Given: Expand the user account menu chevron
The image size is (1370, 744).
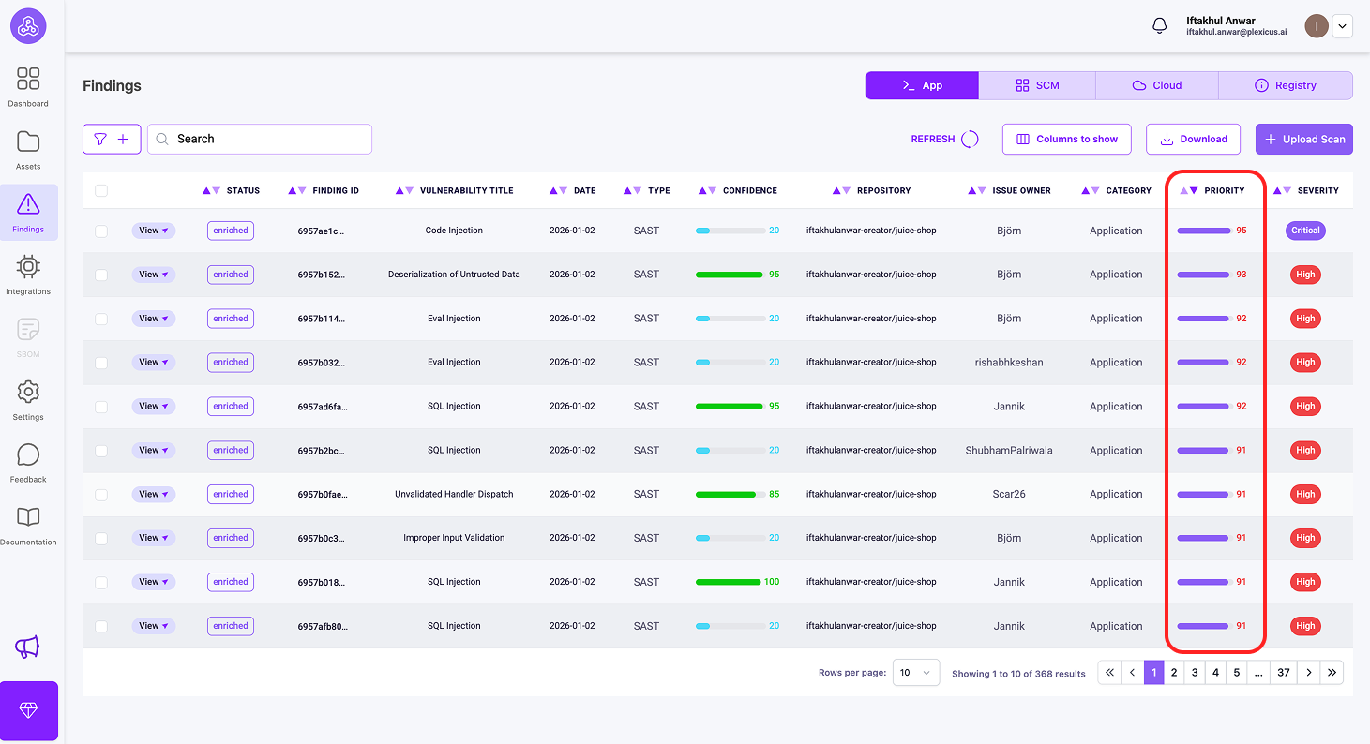Looking at the screenshot, I should tap(1342, 25).
